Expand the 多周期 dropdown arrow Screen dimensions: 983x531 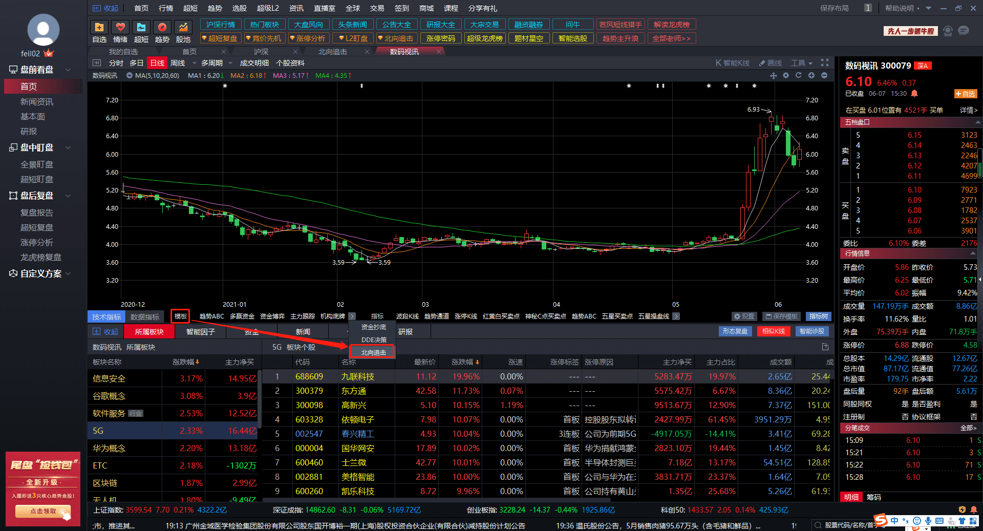pos(230,63)
